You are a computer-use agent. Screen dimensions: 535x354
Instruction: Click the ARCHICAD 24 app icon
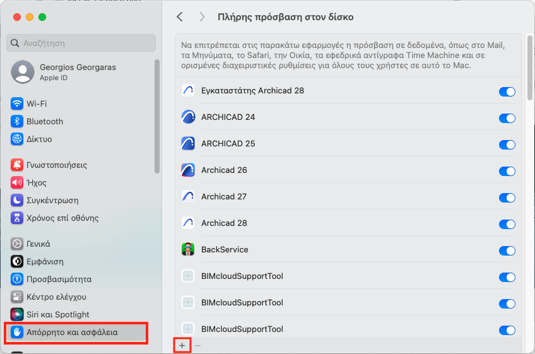point(188,117)
